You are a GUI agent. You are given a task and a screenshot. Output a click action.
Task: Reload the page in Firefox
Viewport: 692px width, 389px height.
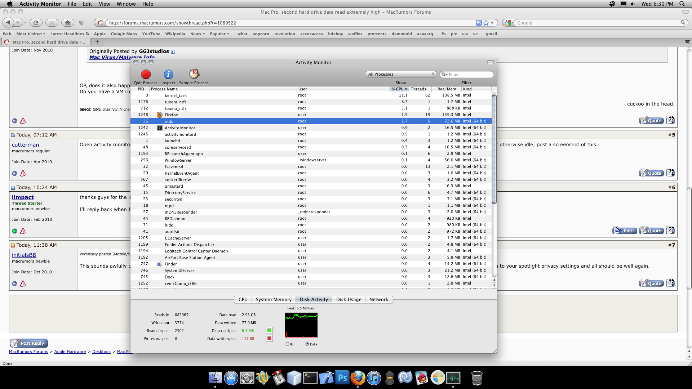coord(36,23)
